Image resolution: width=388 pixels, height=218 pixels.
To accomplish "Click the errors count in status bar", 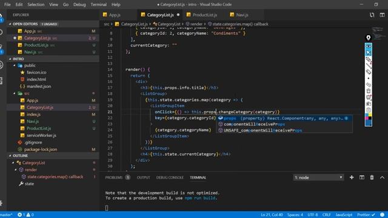I will [x=21, y=215].
